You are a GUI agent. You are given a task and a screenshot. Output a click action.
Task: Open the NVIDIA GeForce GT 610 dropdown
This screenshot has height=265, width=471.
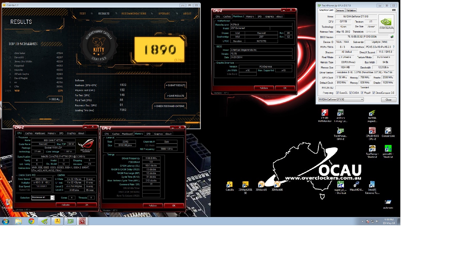point(341,99)
